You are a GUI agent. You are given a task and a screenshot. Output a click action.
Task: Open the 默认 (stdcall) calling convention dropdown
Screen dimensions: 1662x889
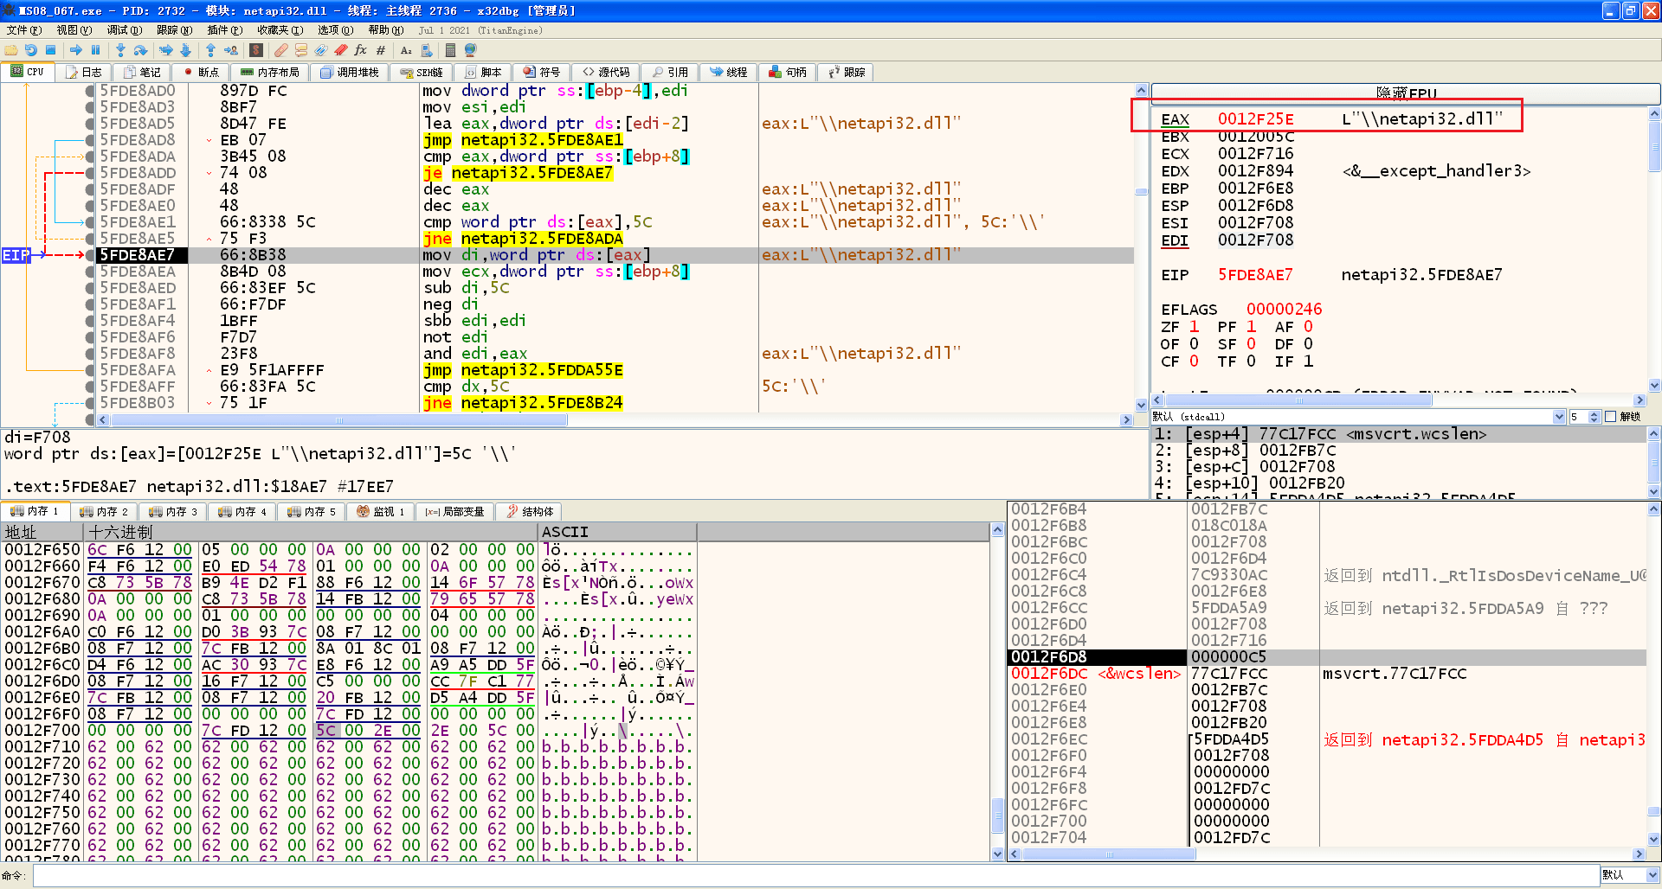click(x=1359, y=417)
